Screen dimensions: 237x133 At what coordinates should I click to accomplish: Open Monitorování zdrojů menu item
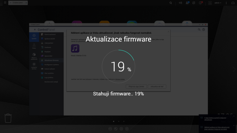(x=51, y=82)
